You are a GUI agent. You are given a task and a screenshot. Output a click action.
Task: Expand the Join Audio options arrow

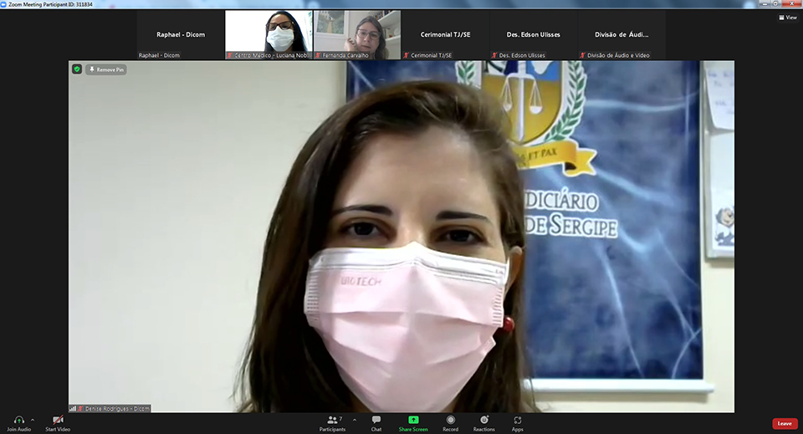[x=33, y=420]
